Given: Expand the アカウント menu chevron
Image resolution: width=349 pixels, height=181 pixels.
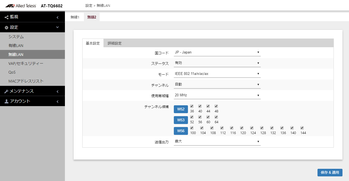Looking at the screenshot, I should (57, 101).
